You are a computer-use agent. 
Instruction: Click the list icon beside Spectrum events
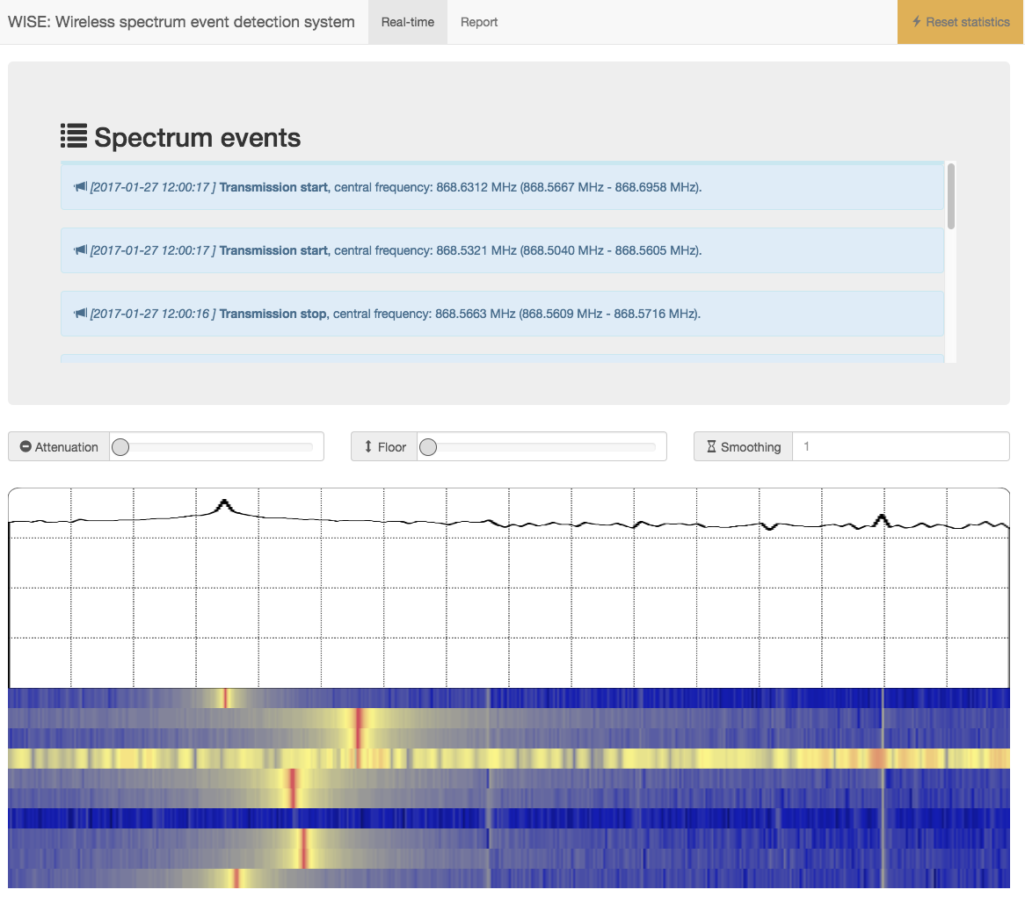tap(74, 136)
